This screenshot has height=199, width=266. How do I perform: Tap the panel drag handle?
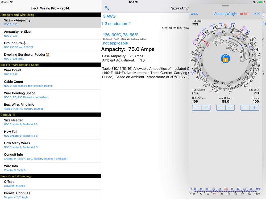(226, 6)
